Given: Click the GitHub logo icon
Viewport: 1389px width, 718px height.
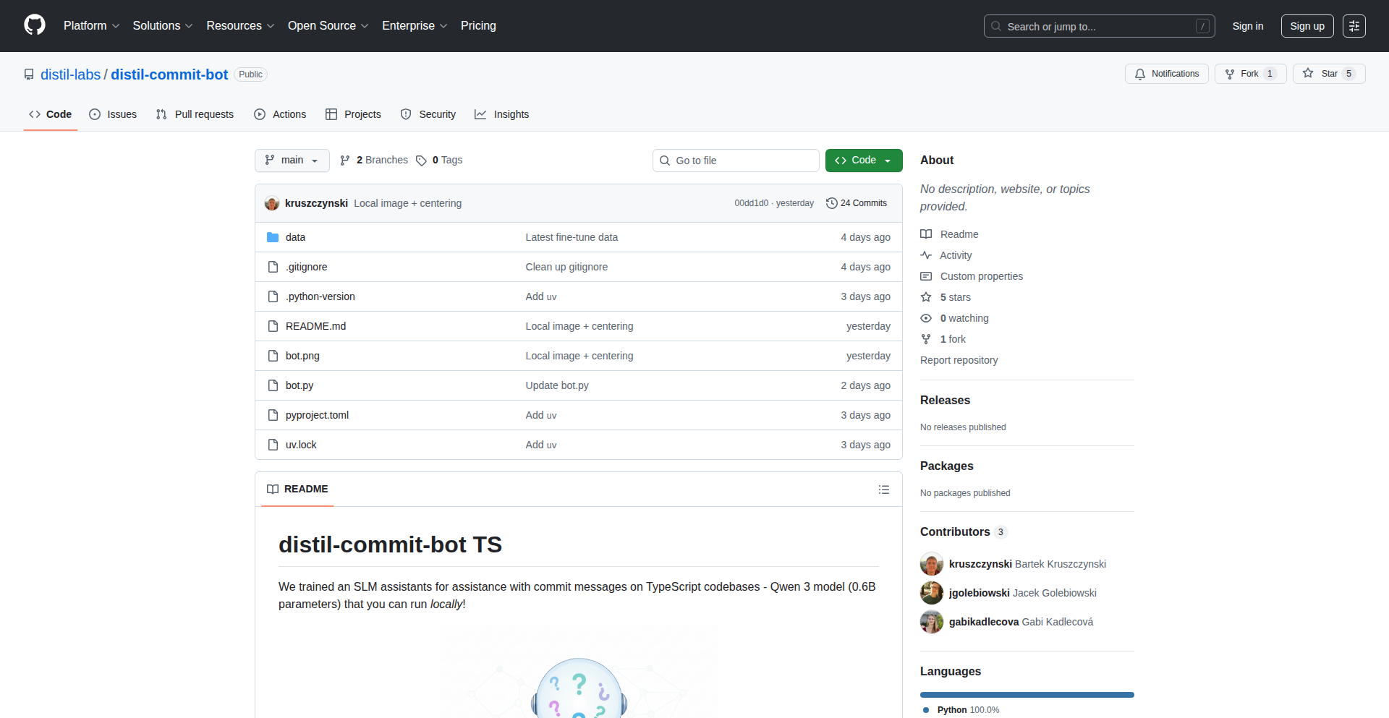Looking at the screenshot, I should point(35,25).
